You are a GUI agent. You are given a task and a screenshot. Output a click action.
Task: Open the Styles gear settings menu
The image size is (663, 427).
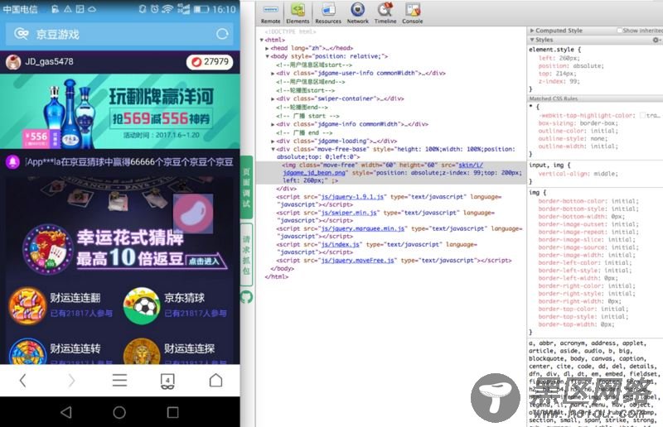click(656, 39)
